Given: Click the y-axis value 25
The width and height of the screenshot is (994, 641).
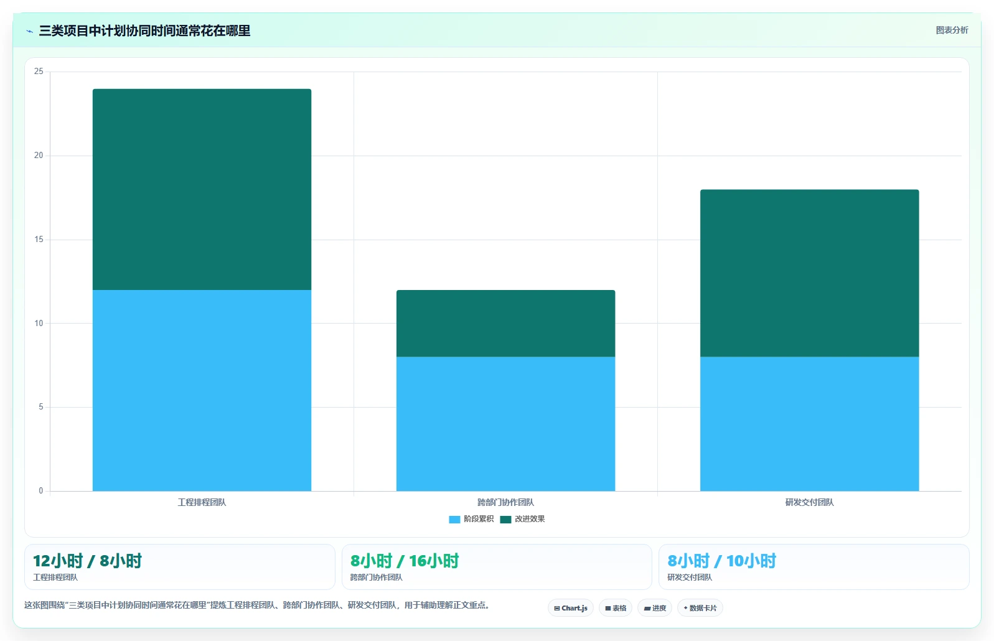Looking at the screenshot, I should (x=39, y=72).
